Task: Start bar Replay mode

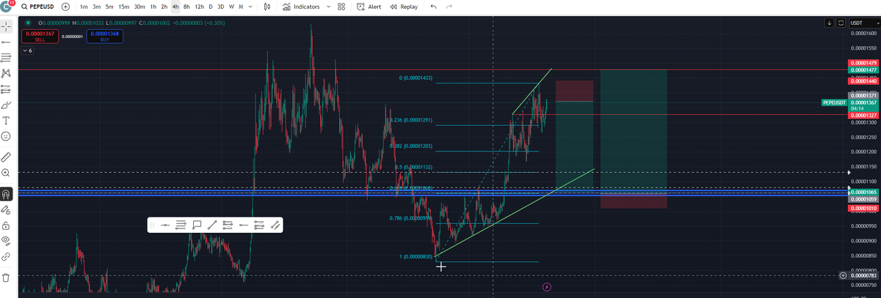Action: pos(404,7)
